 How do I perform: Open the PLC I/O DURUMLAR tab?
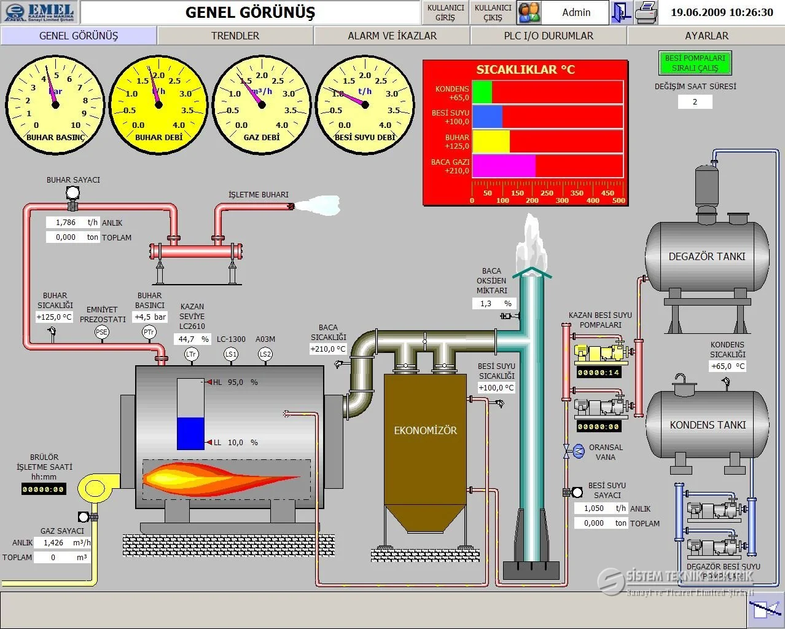pos(549,36)
